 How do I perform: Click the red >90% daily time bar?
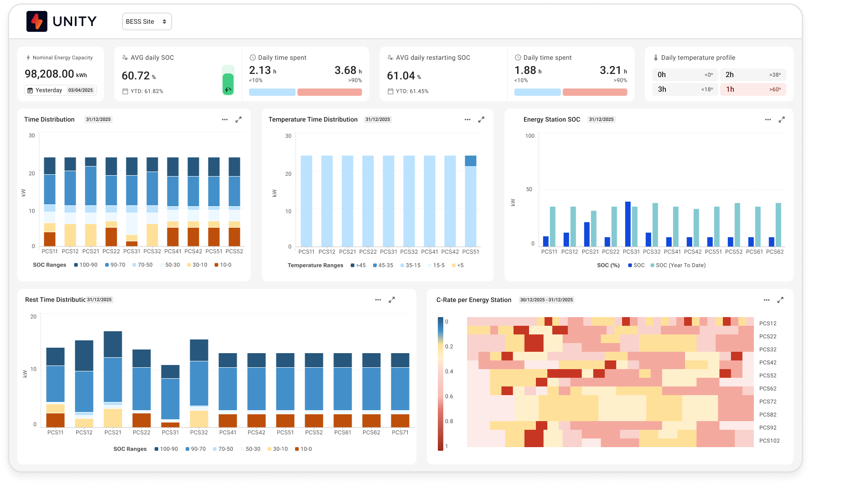point(329,92)
